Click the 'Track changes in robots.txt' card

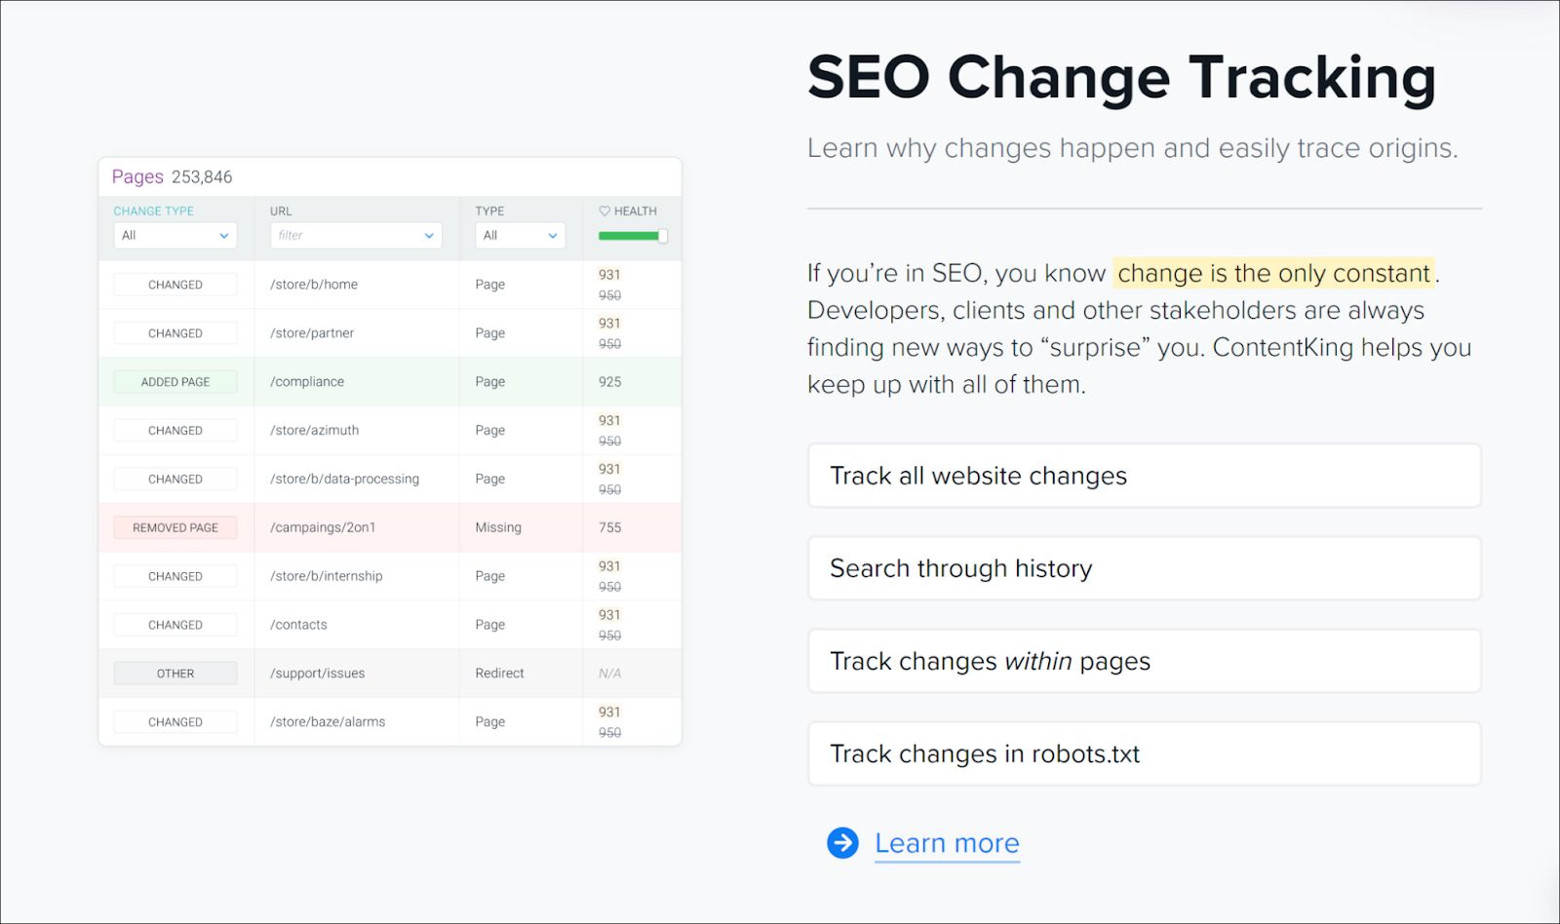tap(1144, 752)
